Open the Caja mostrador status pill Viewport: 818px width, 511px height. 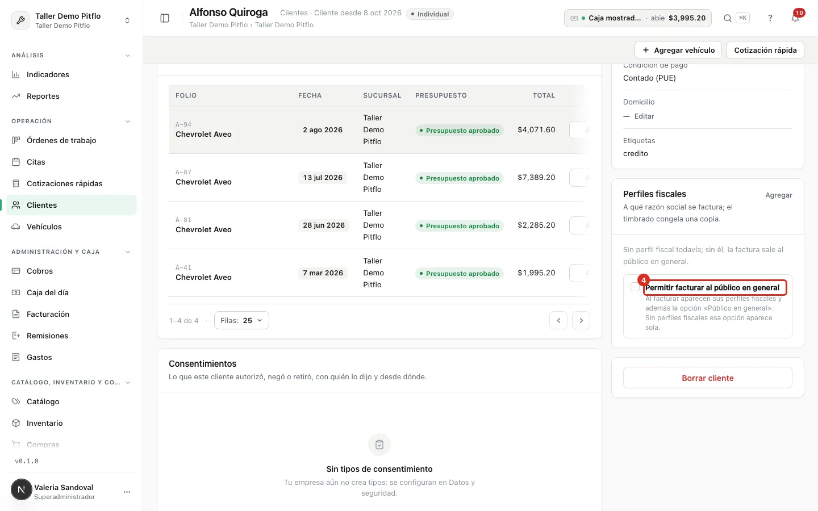point(638,18)
